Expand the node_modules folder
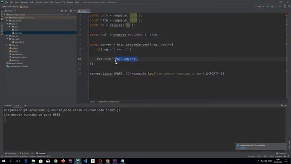 point(7,18)
